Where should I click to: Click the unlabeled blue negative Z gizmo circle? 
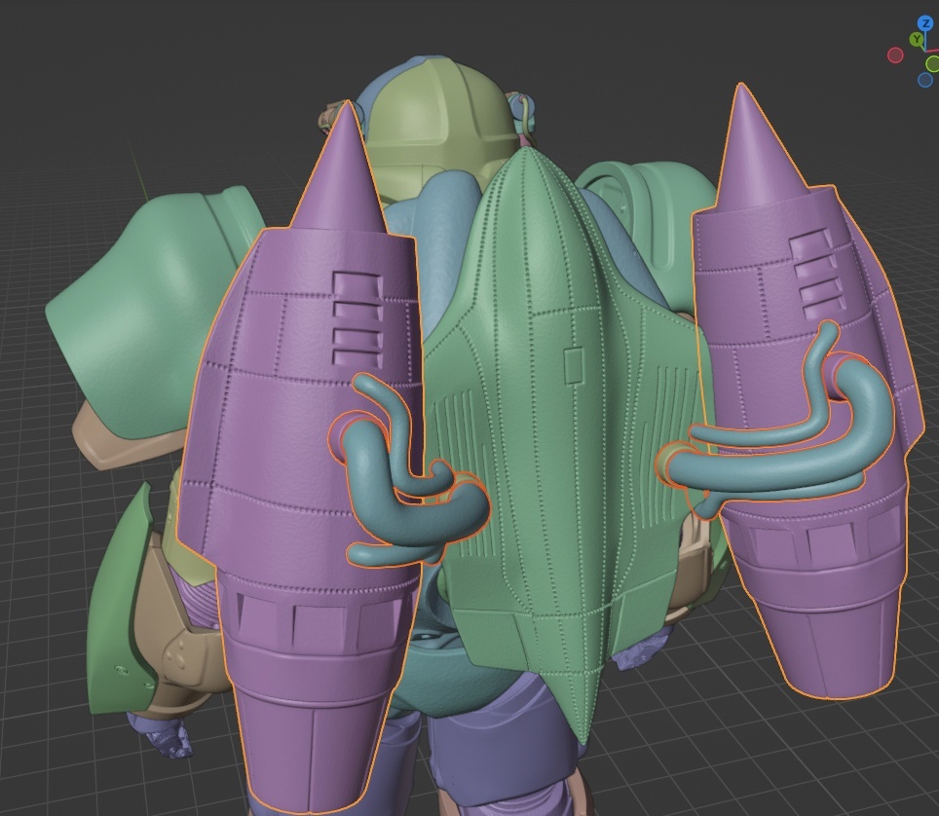pos(924,81)
